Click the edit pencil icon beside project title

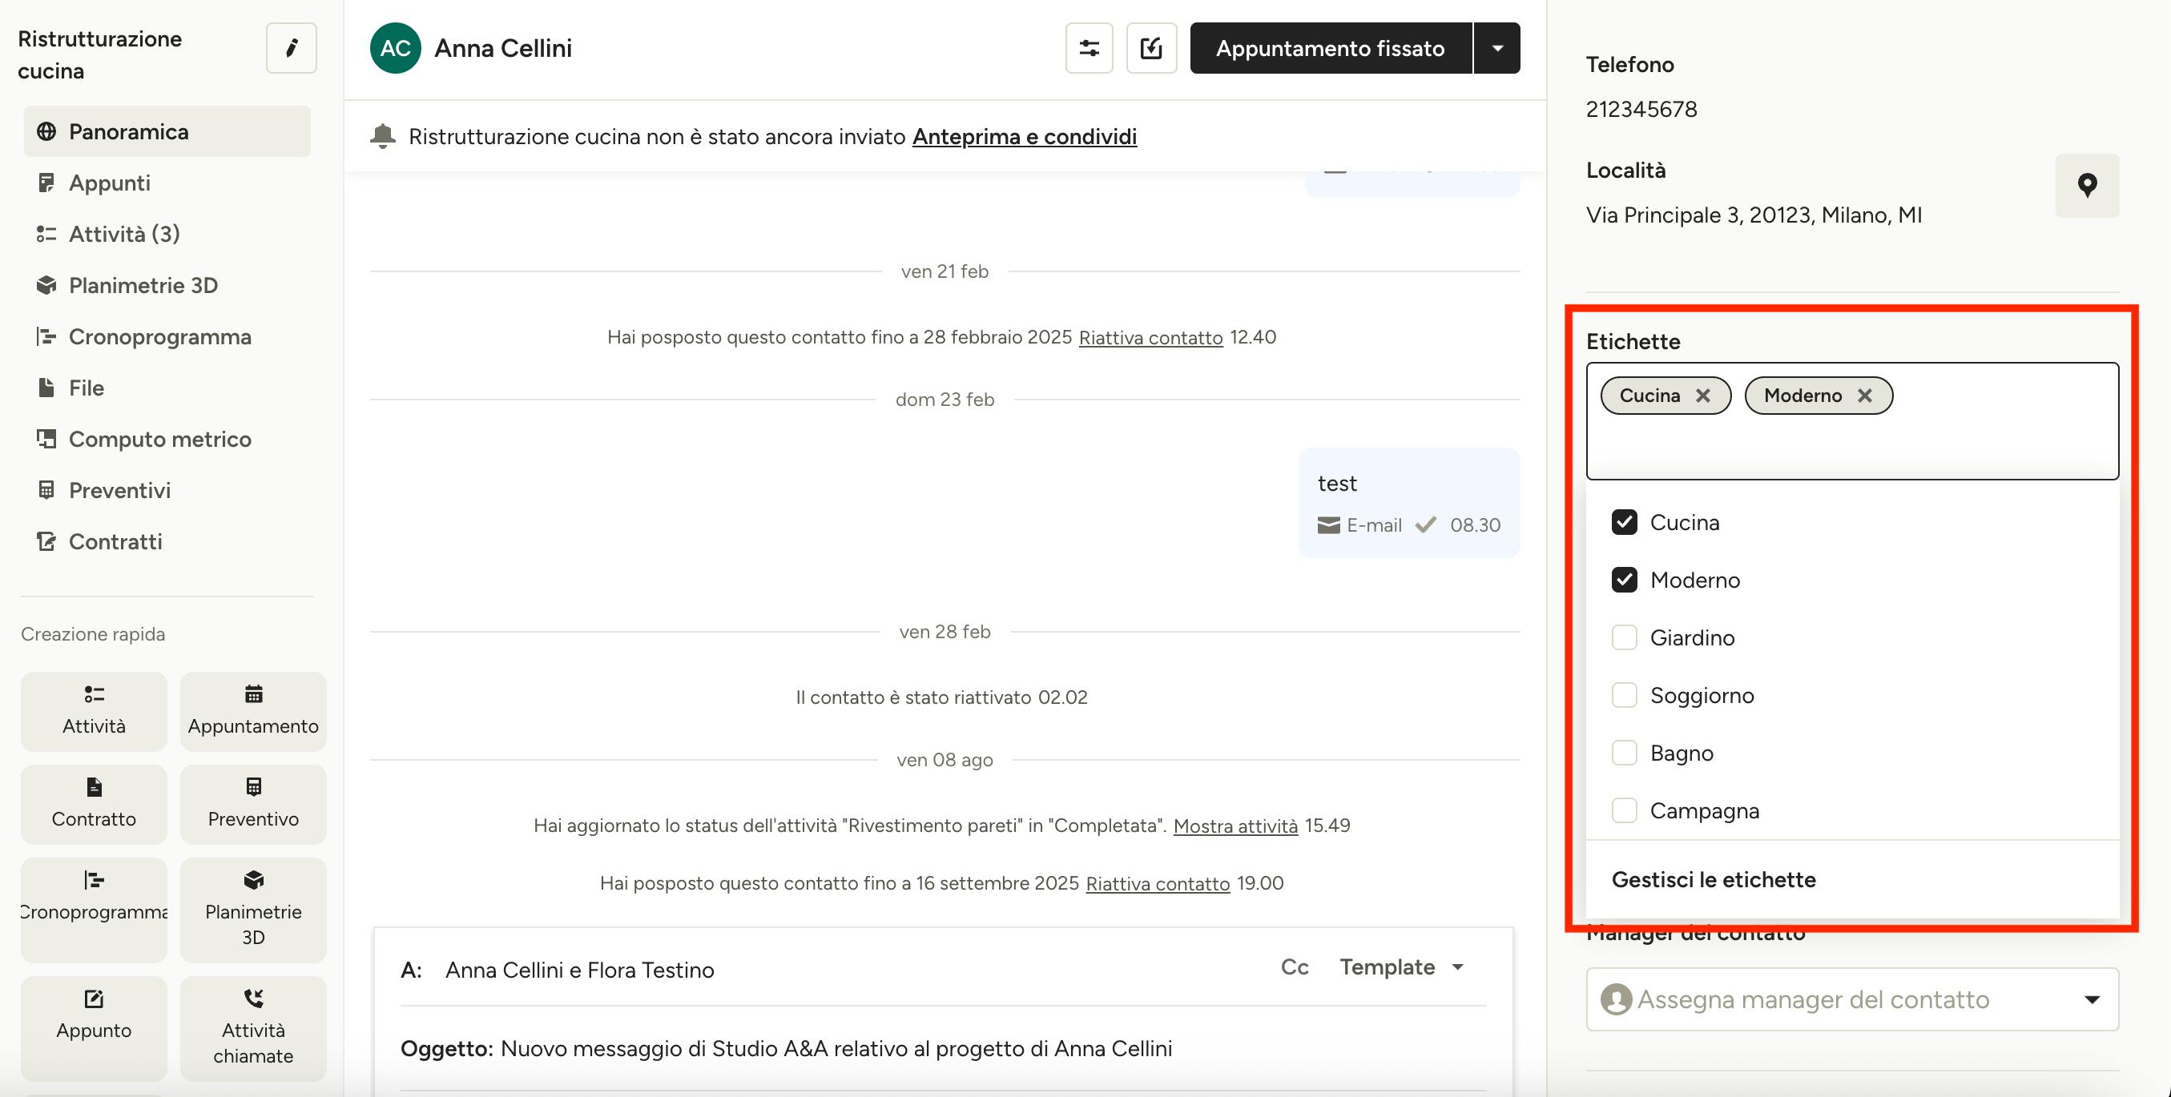coord(291,48)
